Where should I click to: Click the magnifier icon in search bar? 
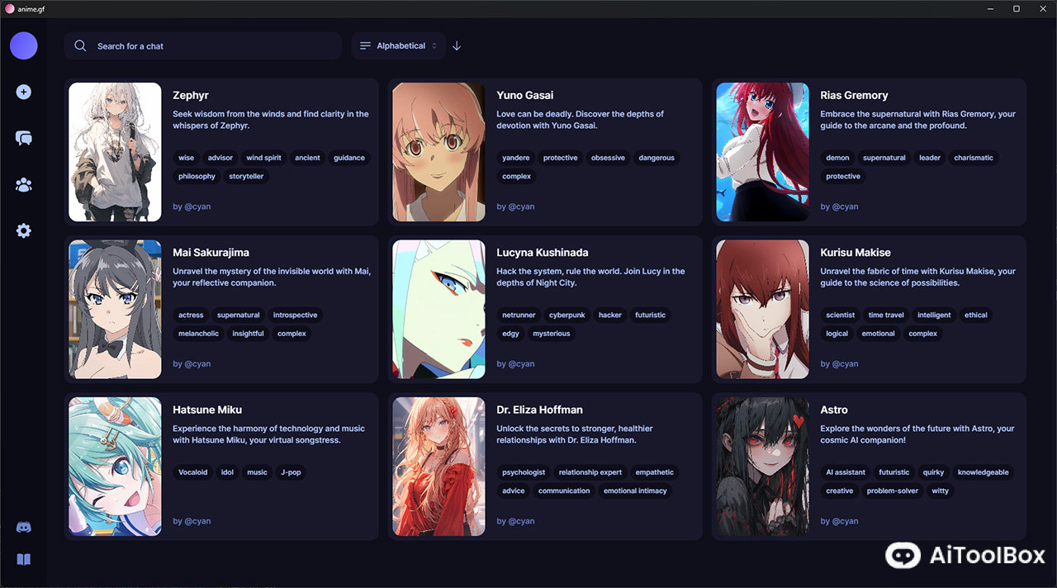[x=80, y=46]
